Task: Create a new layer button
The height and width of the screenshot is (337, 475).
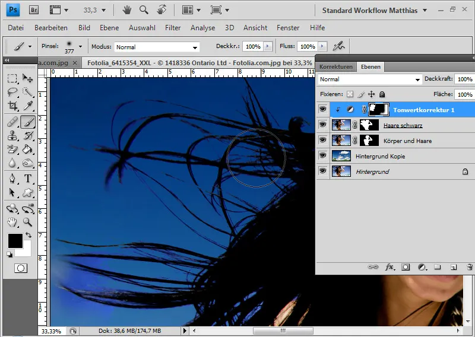Action: 453,267
